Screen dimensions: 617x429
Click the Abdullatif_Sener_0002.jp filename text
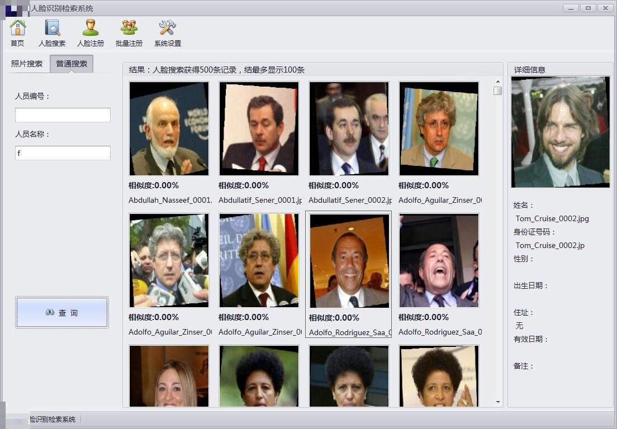pyautogui.click(x=350, y=200)
